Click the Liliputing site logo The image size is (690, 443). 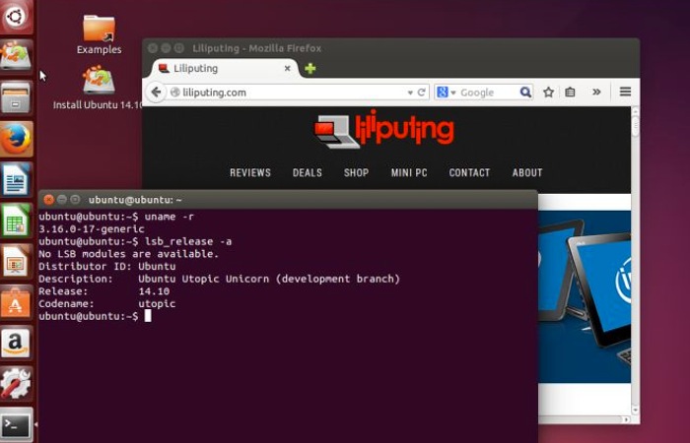[384, 129]
